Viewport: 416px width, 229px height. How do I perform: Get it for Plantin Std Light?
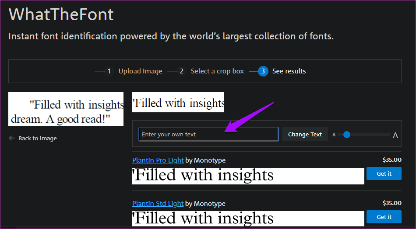coord(384,217)
